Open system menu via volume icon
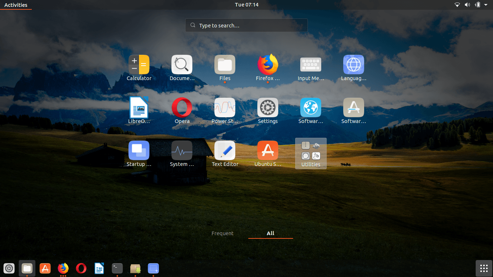This screenshot has height=277, width=493. coord(467,5)
